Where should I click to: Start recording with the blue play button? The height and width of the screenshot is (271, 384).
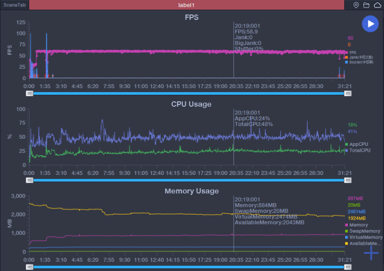[x=370, y=24]
